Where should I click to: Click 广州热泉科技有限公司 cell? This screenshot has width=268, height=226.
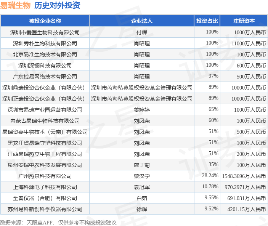coord(45,176)
